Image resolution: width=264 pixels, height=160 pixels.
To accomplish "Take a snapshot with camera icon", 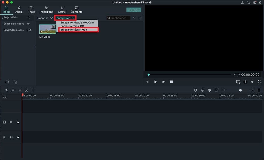I will coord(246,82).
